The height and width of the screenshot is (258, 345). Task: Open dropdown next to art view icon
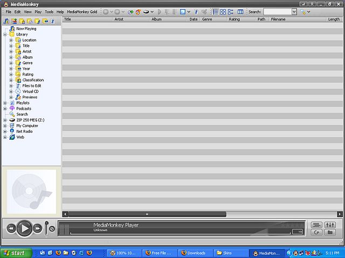point(189,12)
